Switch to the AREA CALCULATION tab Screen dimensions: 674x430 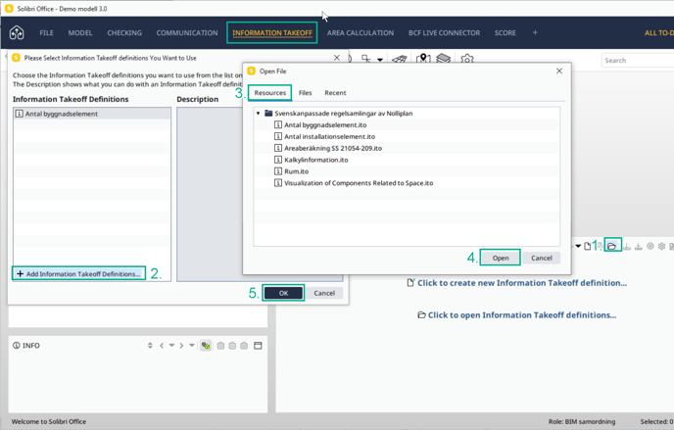(361, 32)
